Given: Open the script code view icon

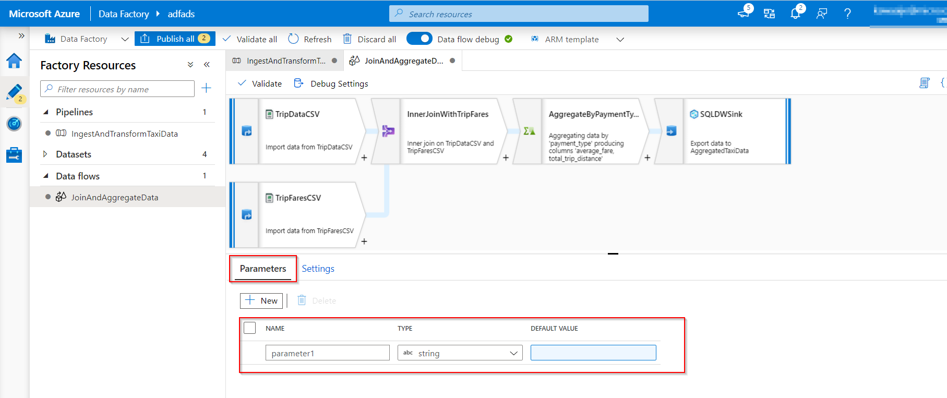Looking at the screenshot, I should (924, 83).
